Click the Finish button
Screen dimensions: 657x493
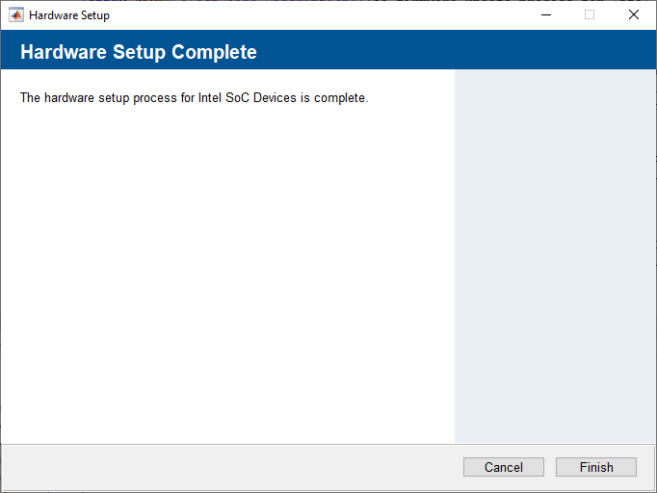[596, 467]
